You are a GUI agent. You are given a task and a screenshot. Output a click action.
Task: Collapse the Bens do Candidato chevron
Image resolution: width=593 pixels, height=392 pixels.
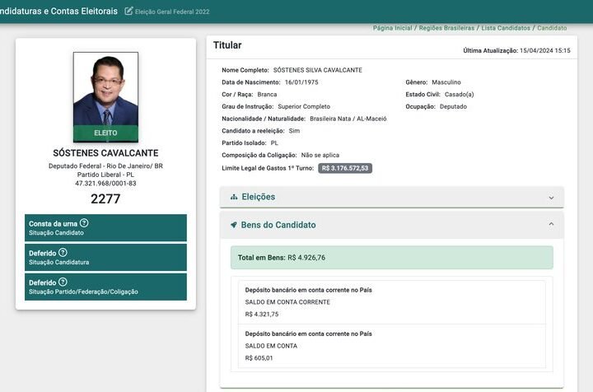551,224
